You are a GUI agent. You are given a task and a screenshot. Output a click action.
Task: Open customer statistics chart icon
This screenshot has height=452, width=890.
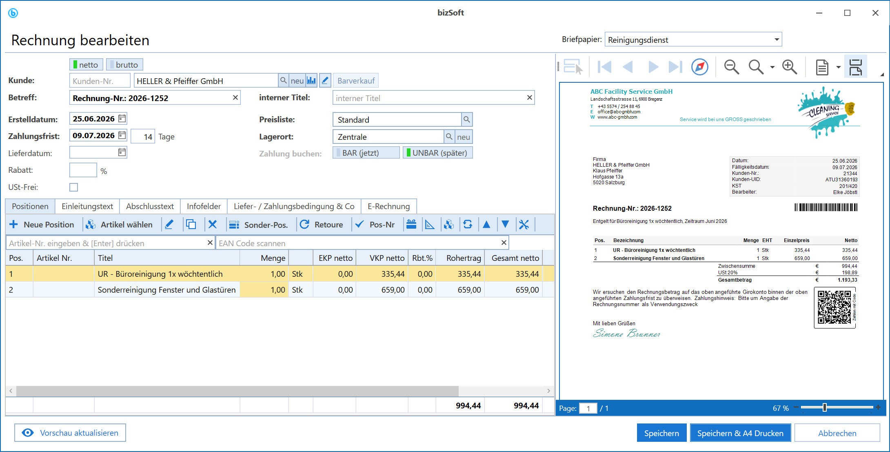[311, 81]
